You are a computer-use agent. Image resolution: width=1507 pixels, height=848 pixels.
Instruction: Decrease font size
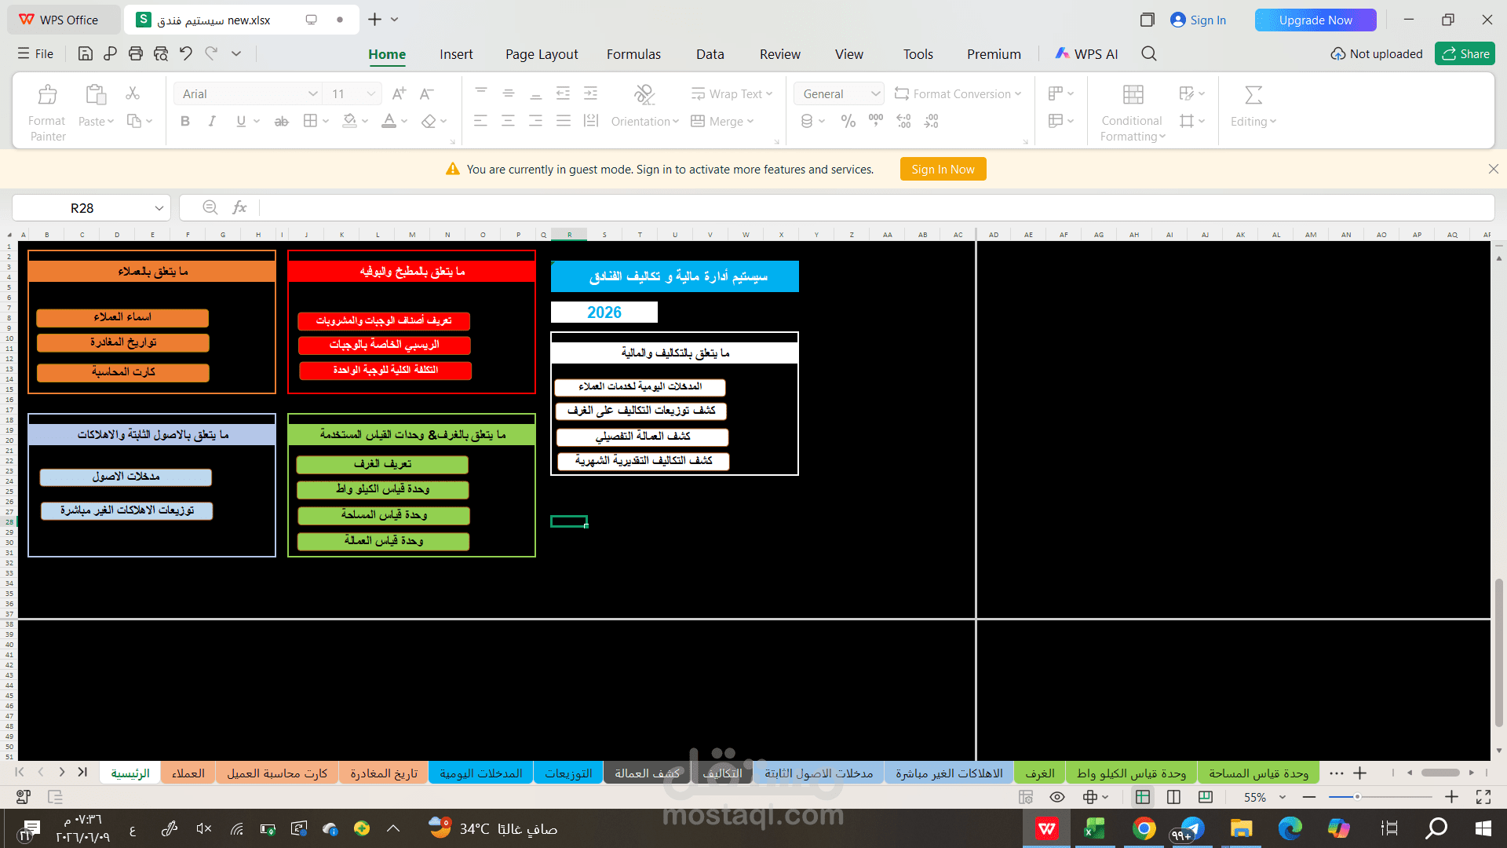click(426, 93)
